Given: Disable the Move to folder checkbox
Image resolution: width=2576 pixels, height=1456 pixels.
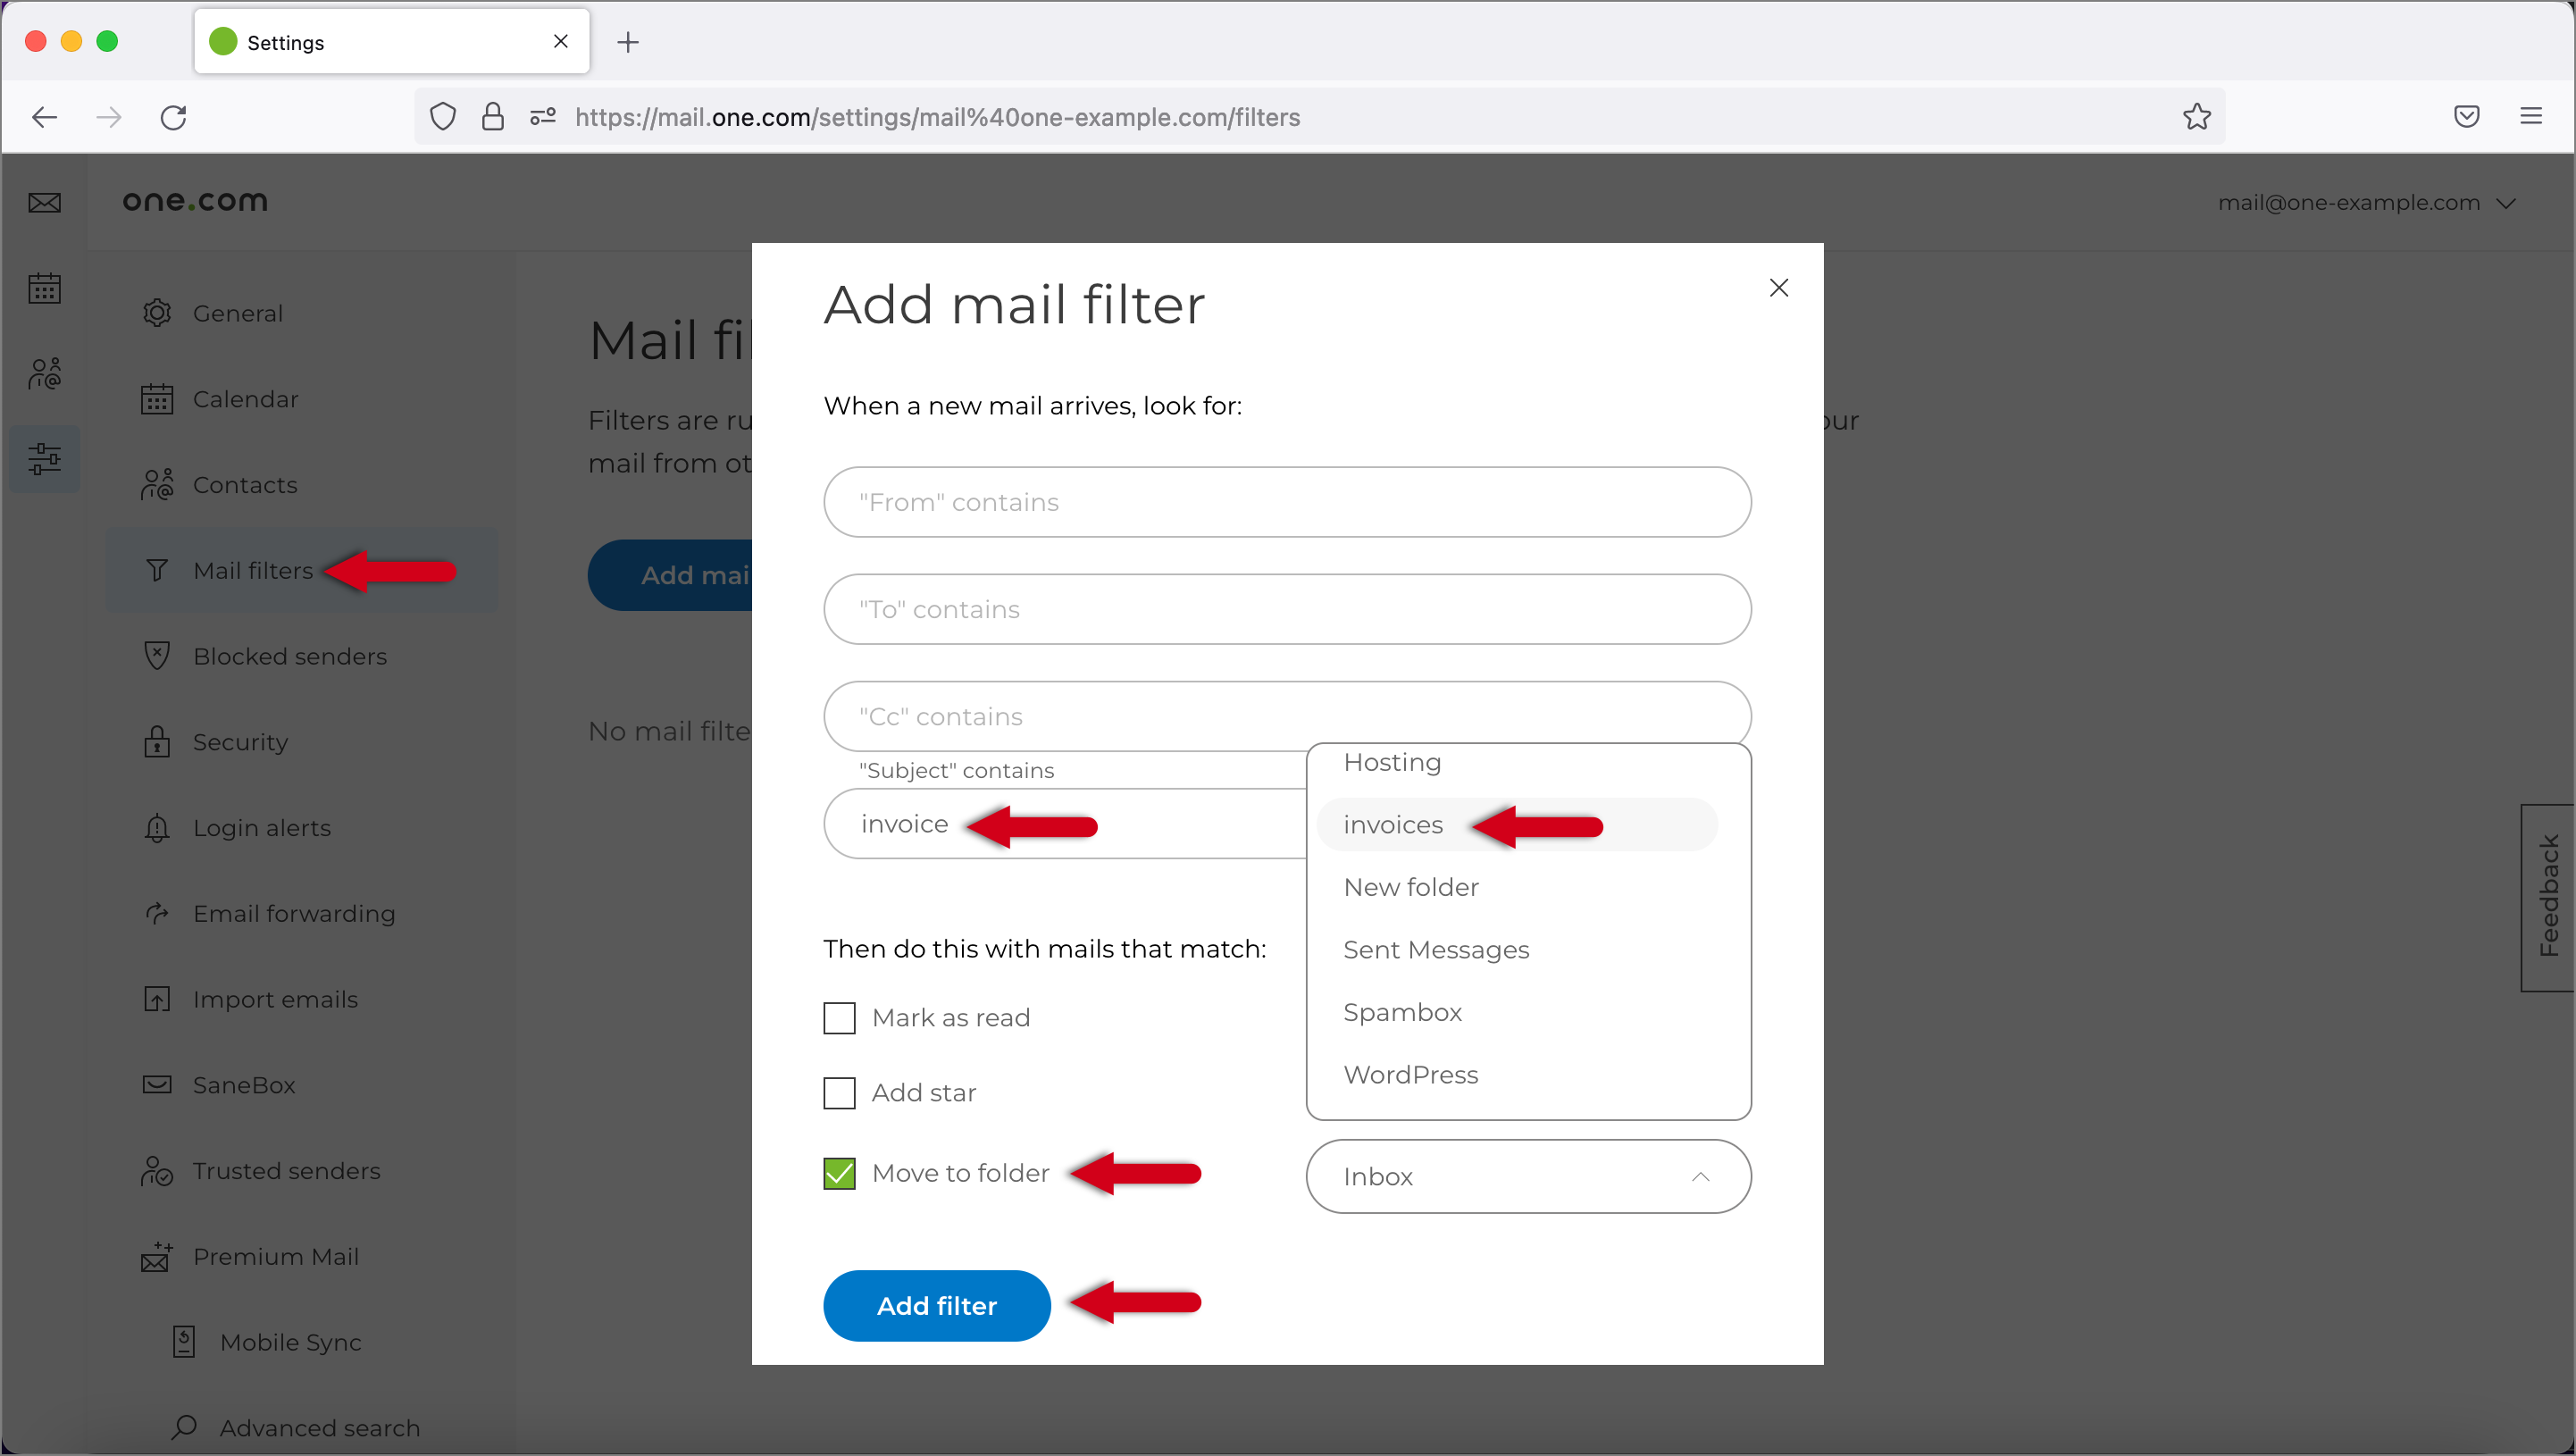Looking at the screenshot, I should coord(839,1172).
